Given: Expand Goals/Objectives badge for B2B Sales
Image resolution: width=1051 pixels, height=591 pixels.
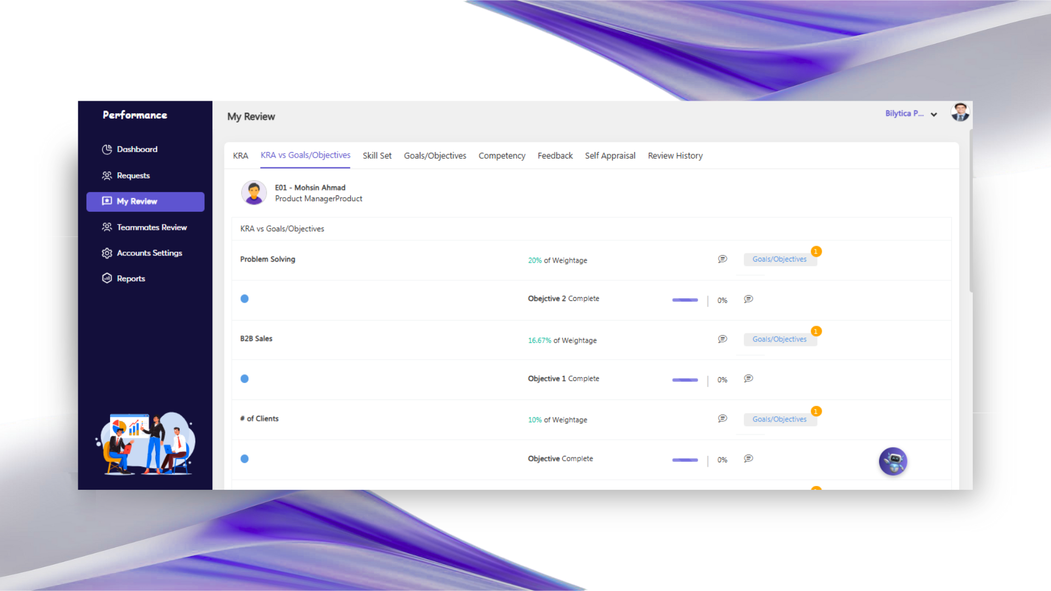Looking at the screenshot, I should click(x=779, y=339).
